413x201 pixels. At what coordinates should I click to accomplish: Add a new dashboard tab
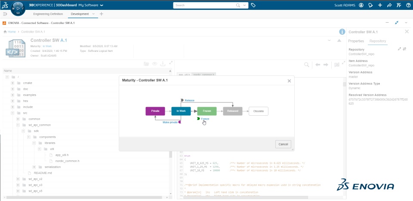pos(102,14)
